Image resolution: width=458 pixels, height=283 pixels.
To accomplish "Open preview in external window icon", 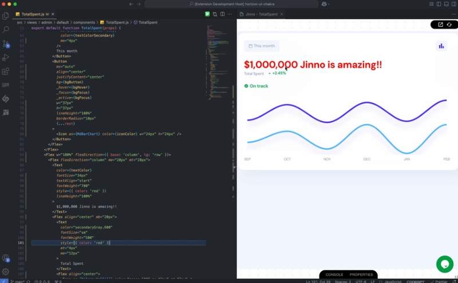I will 440,25.
